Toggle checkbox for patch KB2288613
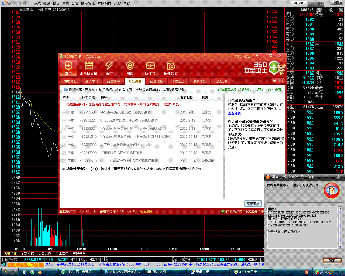The width and height of the screenshot is (345, 276). coord(64,161)
